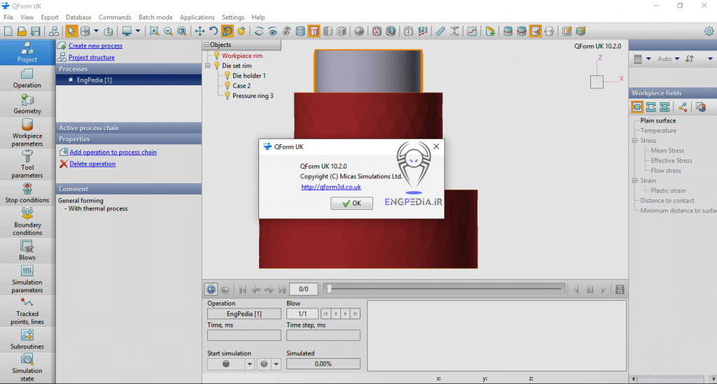Collapse the Stress group in Workpiece fields
The image size is (717, 384).
(634, 141)
